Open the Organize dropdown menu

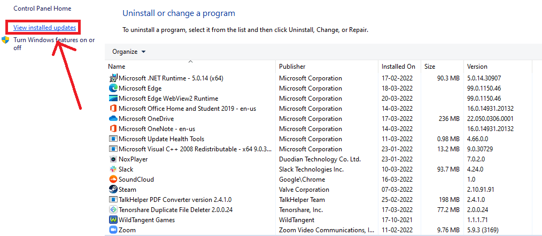click(x=128, y=52)
